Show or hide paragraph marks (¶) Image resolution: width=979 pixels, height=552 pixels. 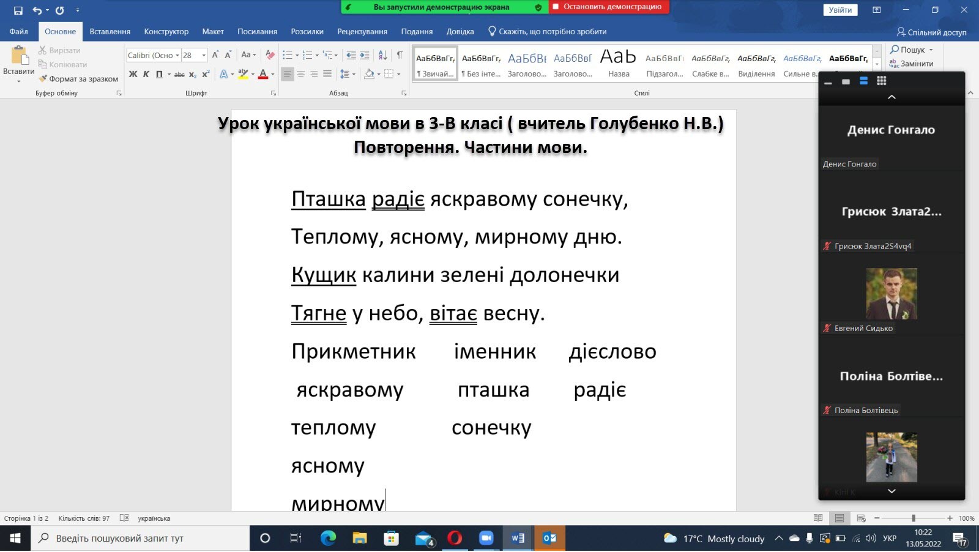tap(400, 55)
